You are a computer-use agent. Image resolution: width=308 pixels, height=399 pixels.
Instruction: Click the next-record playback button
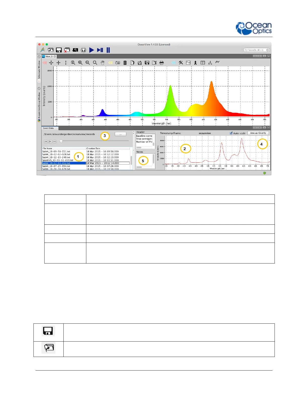click(x=54, y=142)
